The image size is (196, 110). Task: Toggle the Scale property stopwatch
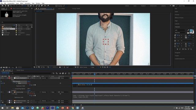[x=13, y=94]
